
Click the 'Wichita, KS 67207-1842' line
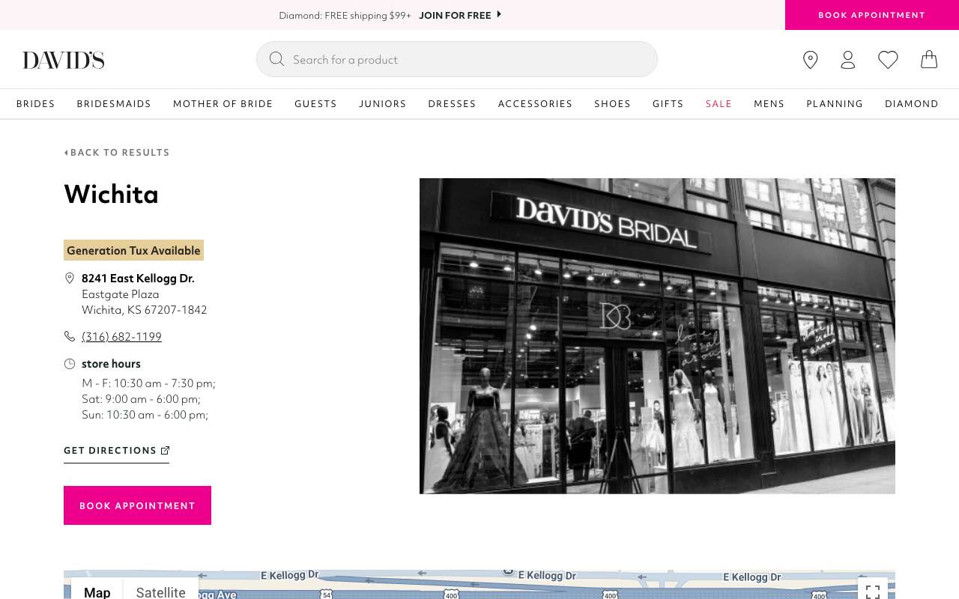pyautogui.click(x=144, y=310)
